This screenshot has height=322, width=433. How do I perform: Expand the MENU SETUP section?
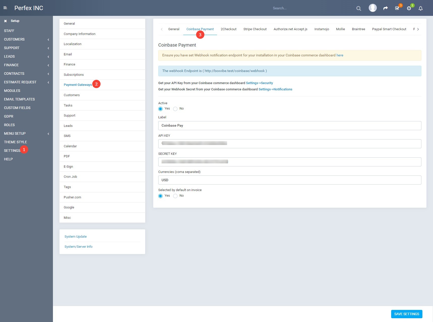point(26,133)
